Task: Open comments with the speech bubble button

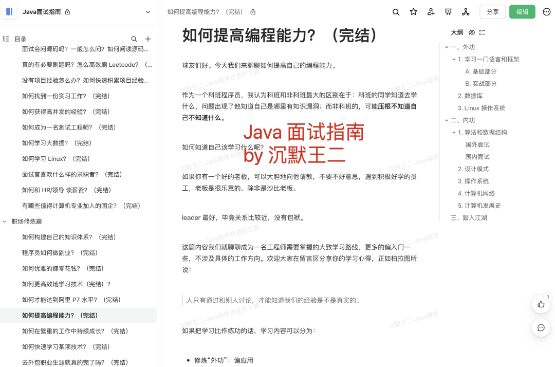Action: pyautogui.click(x=541, y=328)
